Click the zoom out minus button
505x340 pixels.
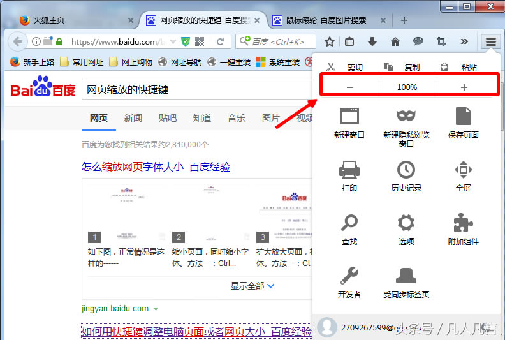tap(350, 87)
